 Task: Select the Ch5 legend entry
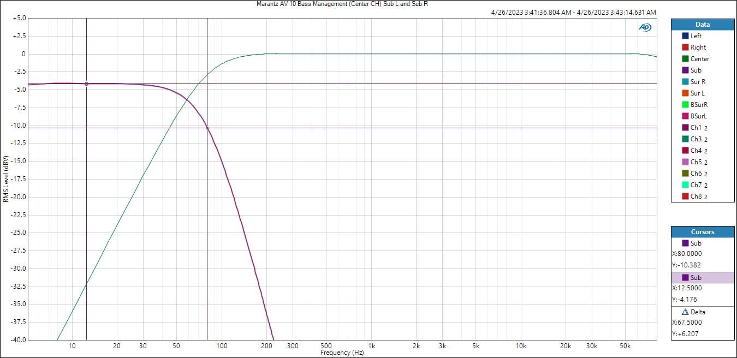tap(698, 162)
